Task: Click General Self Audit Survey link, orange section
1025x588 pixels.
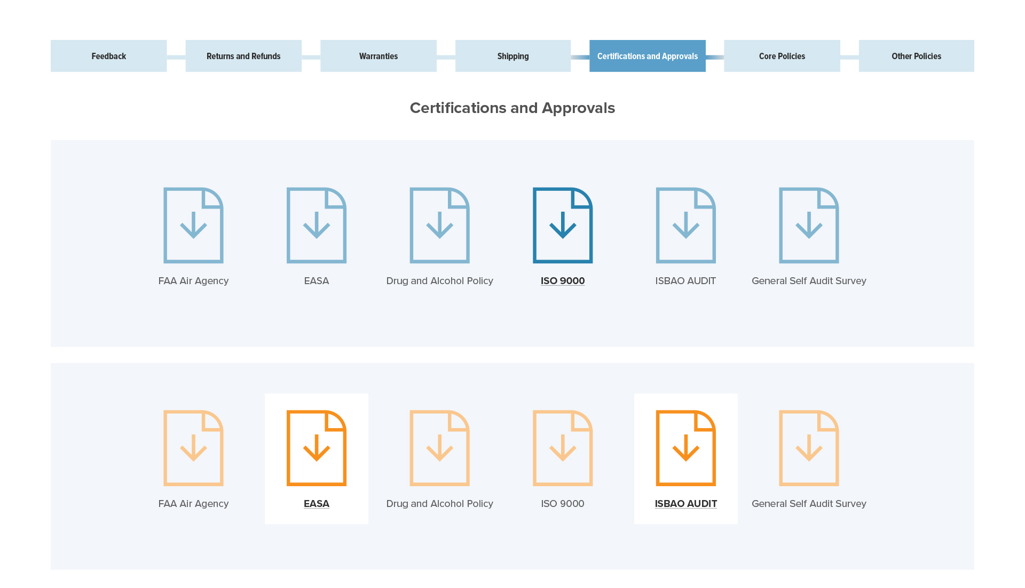Action: point(809,504)
